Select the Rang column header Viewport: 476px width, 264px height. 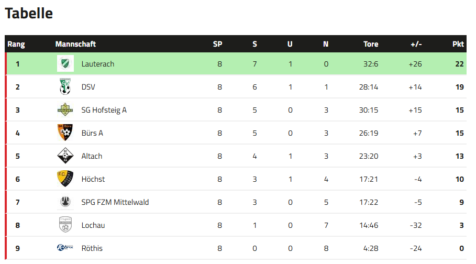point(16,44)
